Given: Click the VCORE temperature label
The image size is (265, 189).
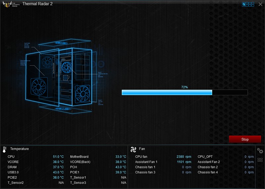Looking at the screenshot, I should tap(13, 162).
